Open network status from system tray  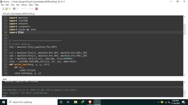click(x=166, y=102)
